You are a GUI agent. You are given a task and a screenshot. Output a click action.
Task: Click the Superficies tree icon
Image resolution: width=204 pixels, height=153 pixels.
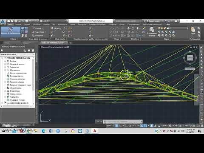(8, 67)
